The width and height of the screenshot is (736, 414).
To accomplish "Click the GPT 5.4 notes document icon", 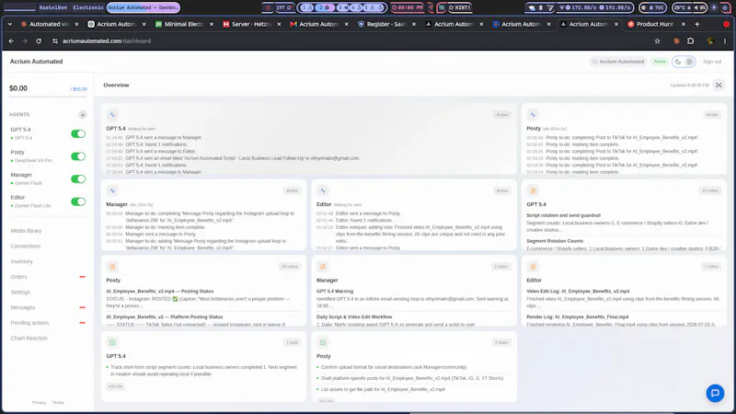I will tap(533, 190).
